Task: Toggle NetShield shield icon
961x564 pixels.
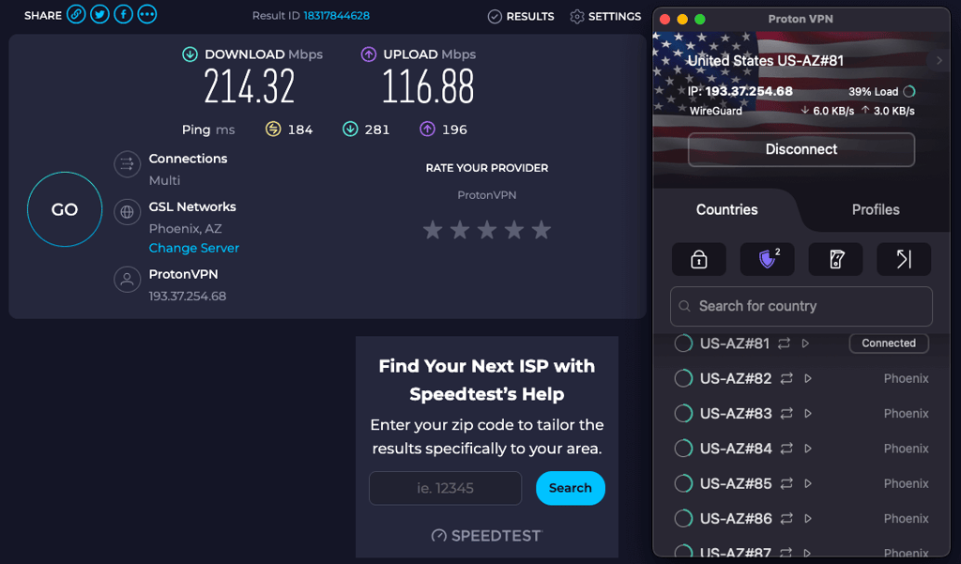Action: (x=768, y=259)
